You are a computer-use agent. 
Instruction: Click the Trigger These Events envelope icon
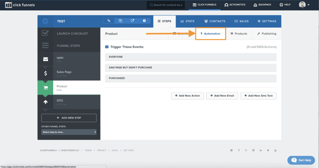tap(107, 47)
